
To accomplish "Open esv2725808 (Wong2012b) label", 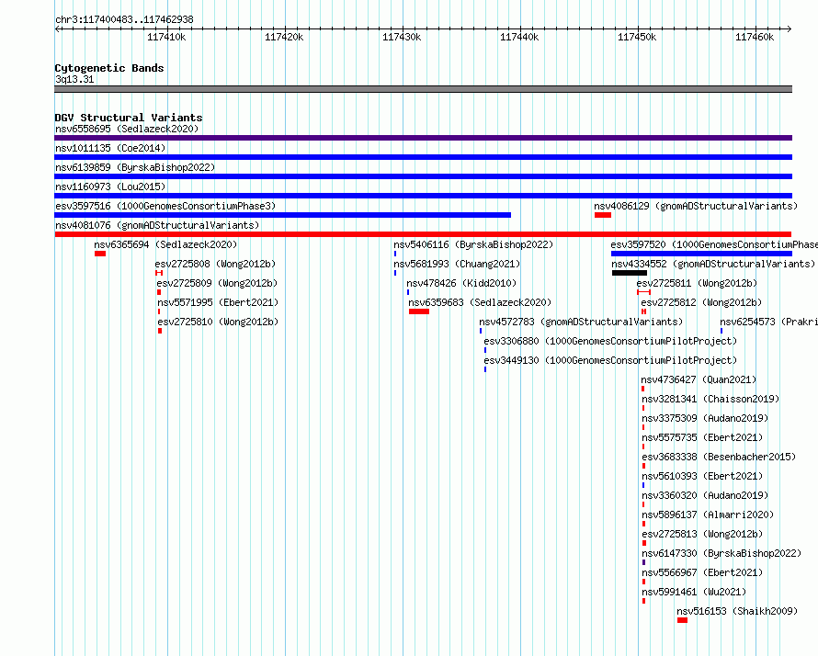I will pyautogui.click(x=215, y=264).
